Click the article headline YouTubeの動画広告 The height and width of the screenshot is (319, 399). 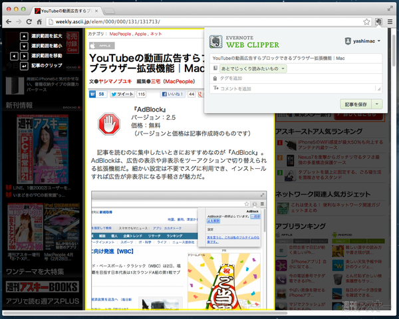146,63
